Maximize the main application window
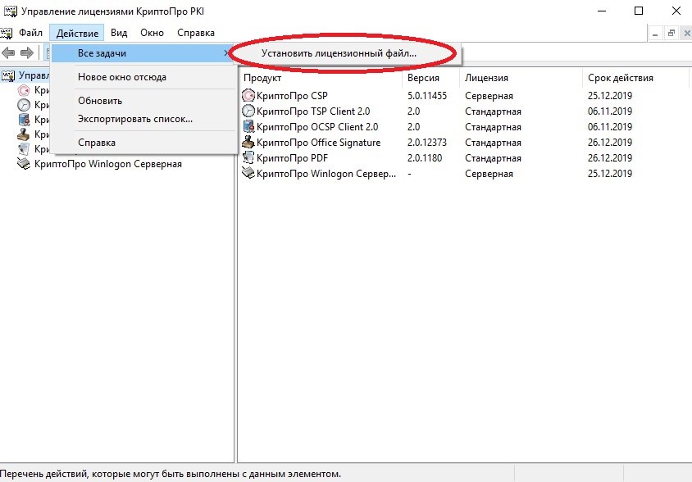Image resolution: width=692 pixels, height=482 pixels. click(x=639, y=11)
